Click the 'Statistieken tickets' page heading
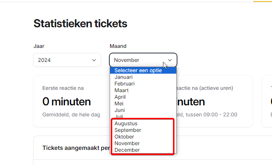This screenshot has width=272, height=165. click(80, 24)
